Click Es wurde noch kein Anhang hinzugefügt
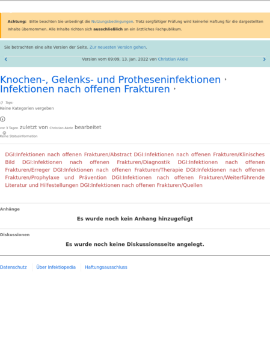This screenshot has height=360, width=270. click(135, 219)
